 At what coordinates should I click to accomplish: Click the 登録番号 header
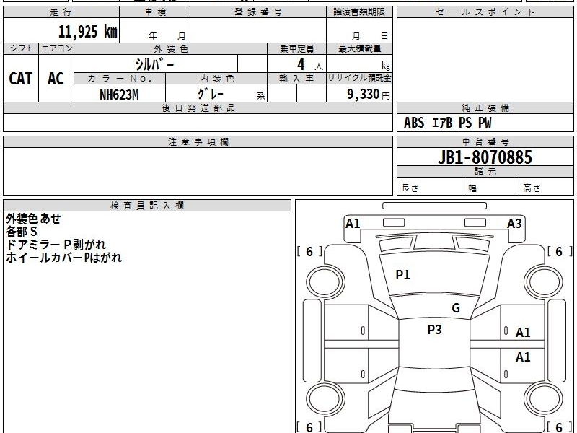(258, 12)
